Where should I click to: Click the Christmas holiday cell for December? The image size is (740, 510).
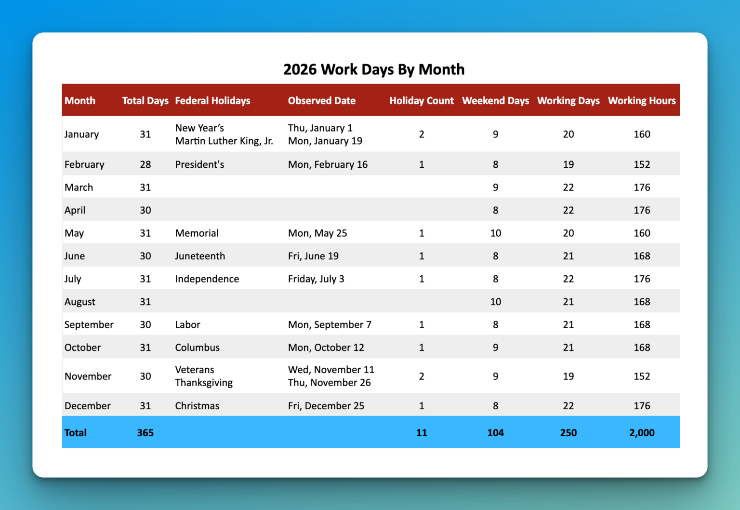point(197,405)
